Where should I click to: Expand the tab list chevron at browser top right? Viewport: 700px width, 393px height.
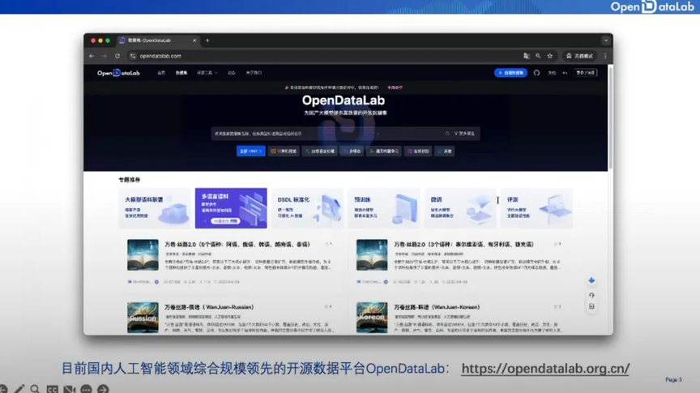606,41
